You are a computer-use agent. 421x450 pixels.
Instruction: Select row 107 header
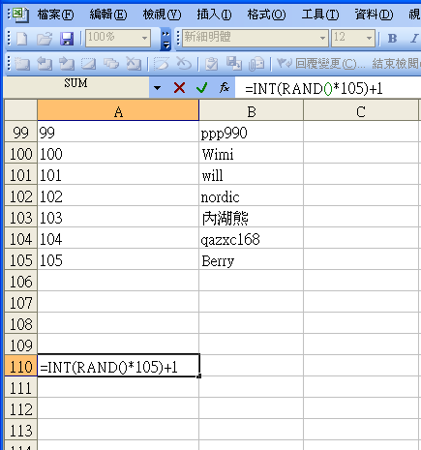(20, 302)
